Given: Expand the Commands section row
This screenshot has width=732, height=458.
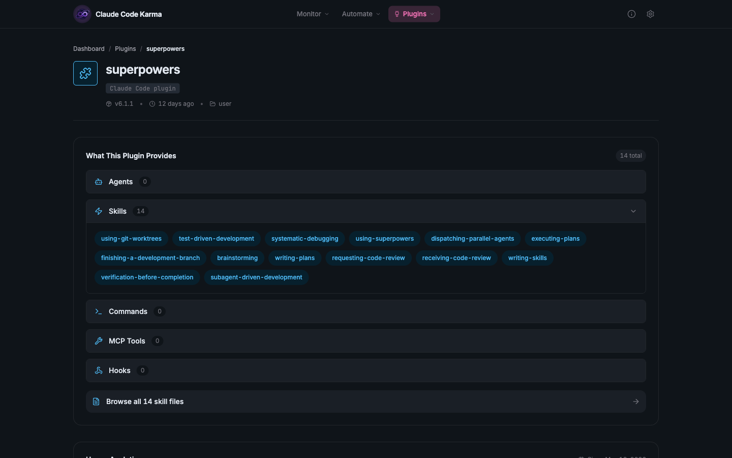Looking at the screenshot, I should pos(366,311).
